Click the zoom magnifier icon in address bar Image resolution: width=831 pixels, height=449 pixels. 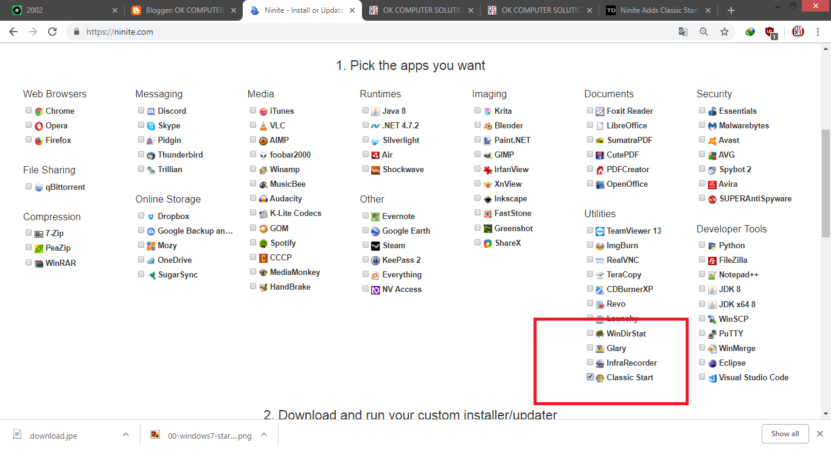point(704,32)
